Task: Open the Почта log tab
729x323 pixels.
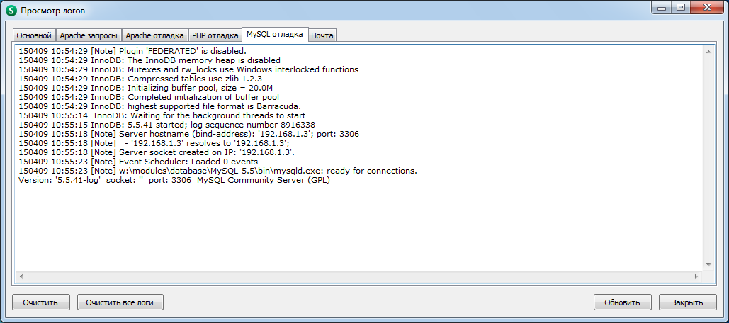Action: (322, 35)
